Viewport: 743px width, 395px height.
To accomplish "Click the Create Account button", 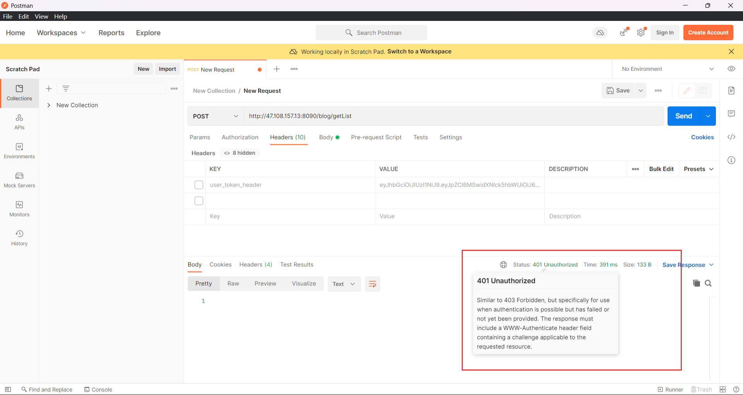I will pyautogui.click(x=708, y=33).
